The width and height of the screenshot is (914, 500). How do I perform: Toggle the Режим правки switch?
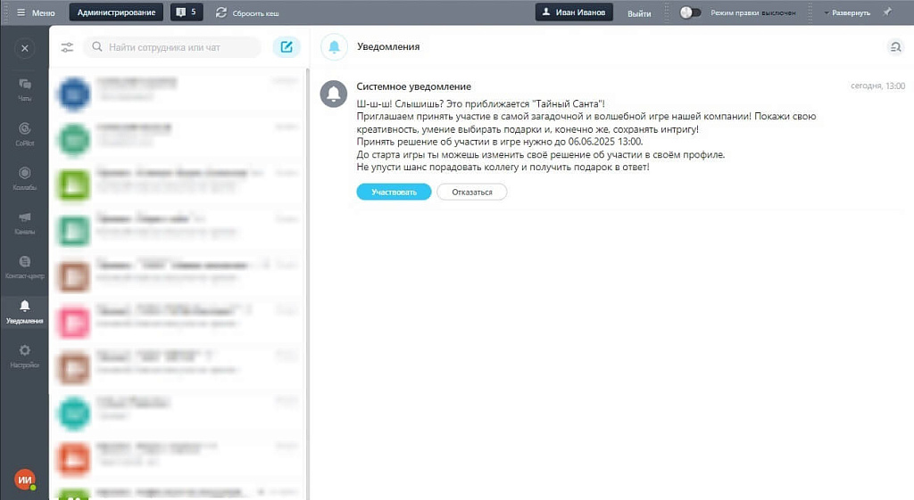[690, 12]
